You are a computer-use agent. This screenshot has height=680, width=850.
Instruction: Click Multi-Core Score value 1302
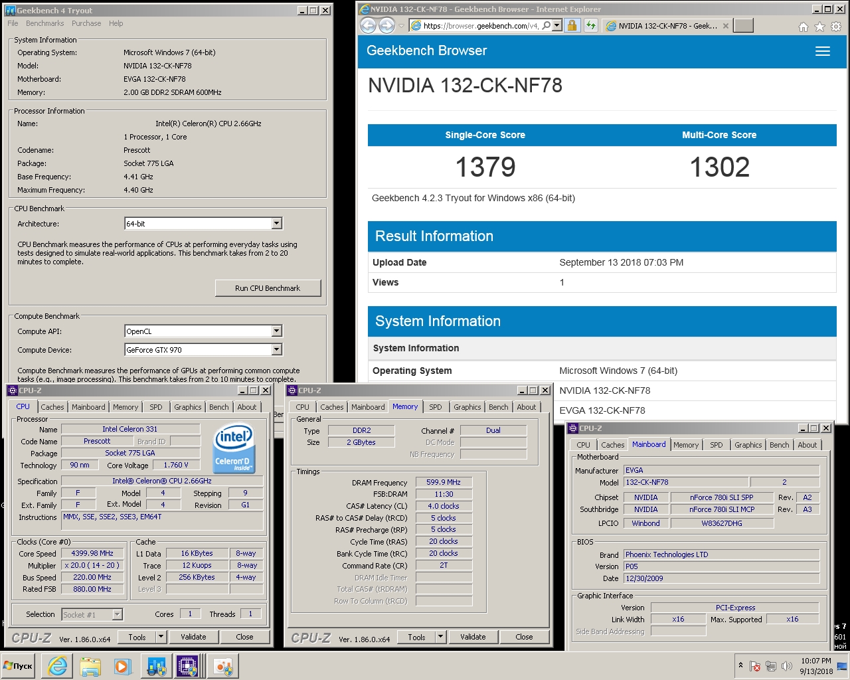[720, 167]
